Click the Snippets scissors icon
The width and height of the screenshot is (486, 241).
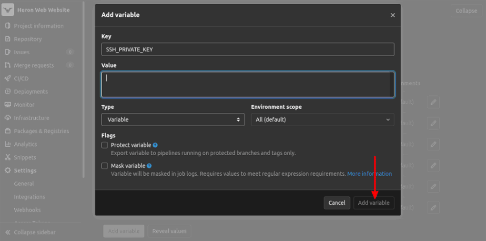[x=8, y=157]
